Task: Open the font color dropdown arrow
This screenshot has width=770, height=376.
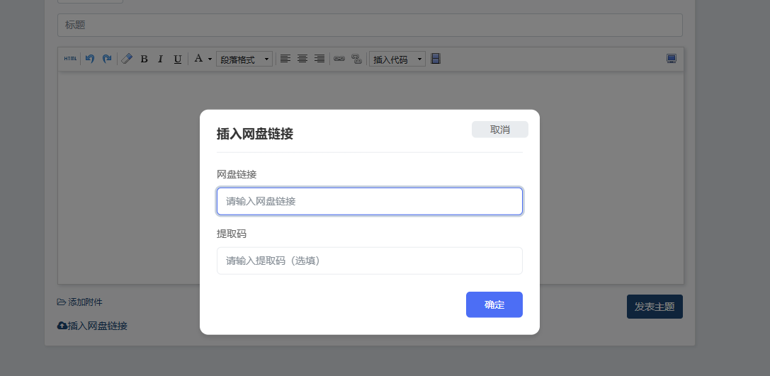Action: pyautogui.click(x=210, y=59)
